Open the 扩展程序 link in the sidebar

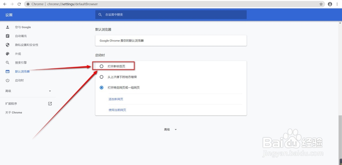click(x=11, y=104)
